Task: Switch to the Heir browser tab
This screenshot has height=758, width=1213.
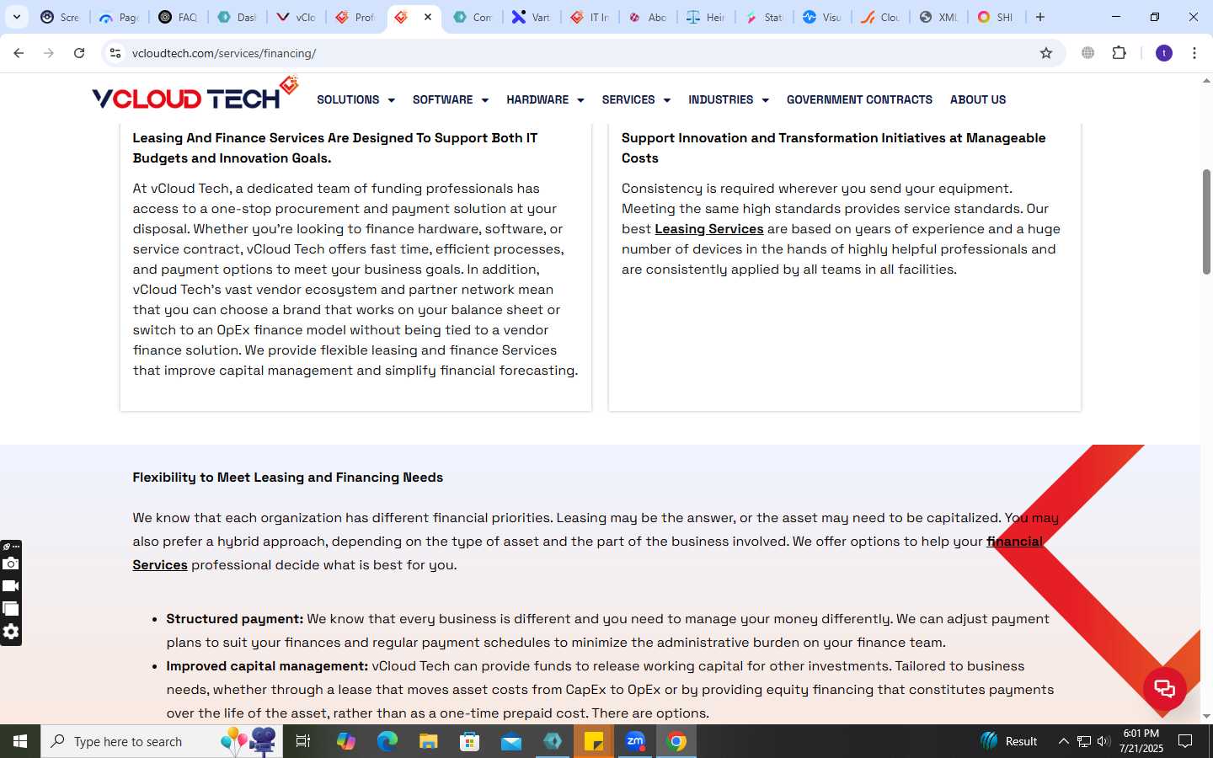Action: coord(706,17)
